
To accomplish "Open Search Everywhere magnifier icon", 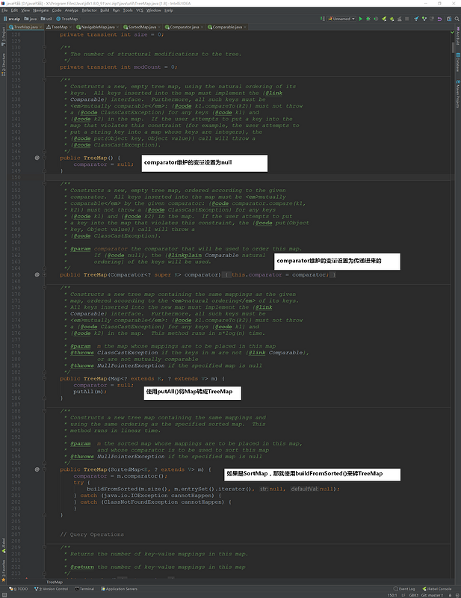I will 457,19.
